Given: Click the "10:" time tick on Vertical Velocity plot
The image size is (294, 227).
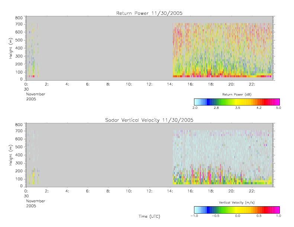Looking at the screenshot, I should click(x=129, y=191).
